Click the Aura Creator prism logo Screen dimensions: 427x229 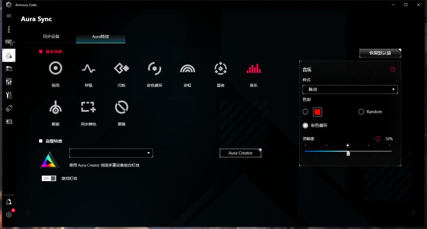click(x=50, y=160)
